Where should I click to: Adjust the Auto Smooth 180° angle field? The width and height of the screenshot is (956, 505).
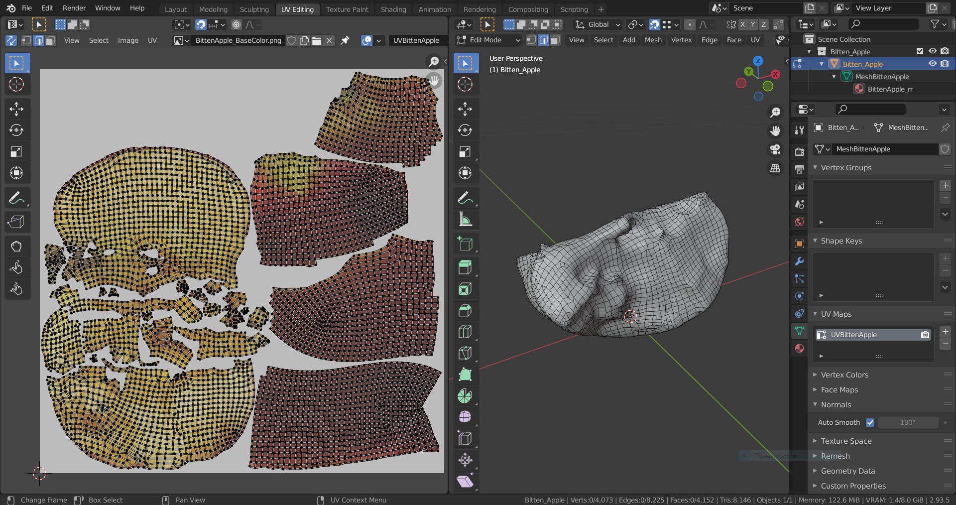pos(908,422)
